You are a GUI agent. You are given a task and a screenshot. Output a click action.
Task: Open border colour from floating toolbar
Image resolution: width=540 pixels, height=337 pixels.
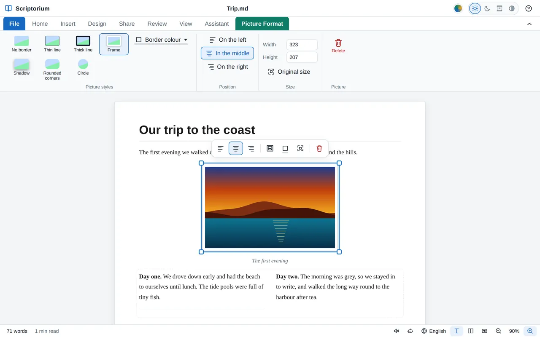pyautogui.click(x=285, y=148)
